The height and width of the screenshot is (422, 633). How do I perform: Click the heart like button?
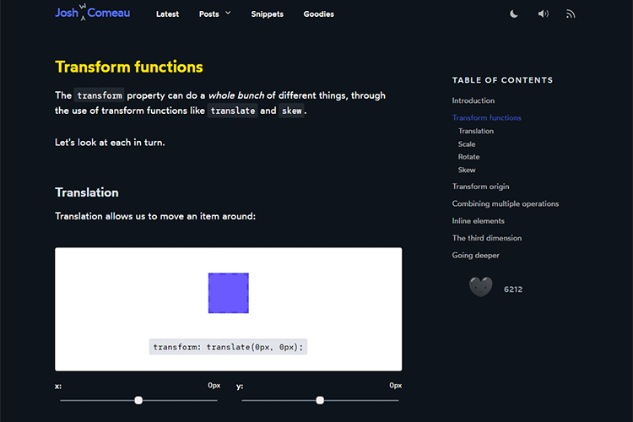[x=480, y=288]
